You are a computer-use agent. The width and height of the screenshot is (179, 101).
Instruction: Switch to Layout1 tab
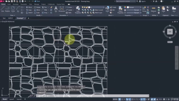coord(12,99)
